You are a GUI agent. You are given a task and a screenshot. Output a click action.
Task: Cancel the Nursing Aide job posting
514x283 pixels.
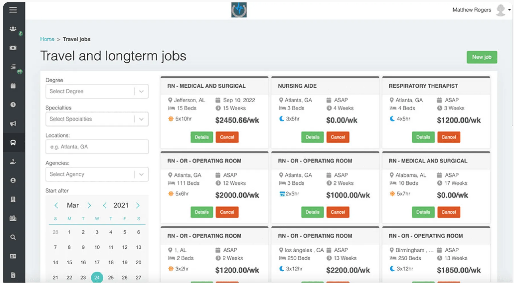pos(338,137)
